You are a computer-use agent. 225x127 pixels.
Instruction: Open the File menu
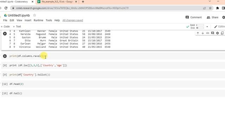5,20
